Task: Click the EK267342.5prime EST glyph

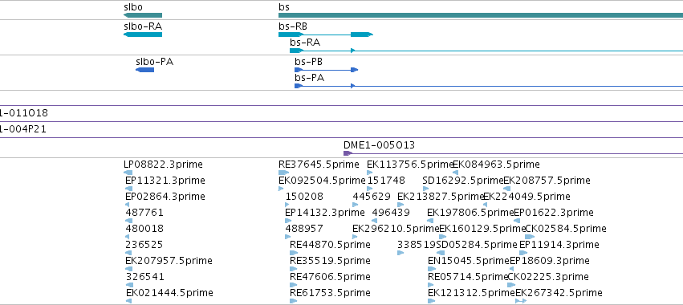Action: [521, 301]
